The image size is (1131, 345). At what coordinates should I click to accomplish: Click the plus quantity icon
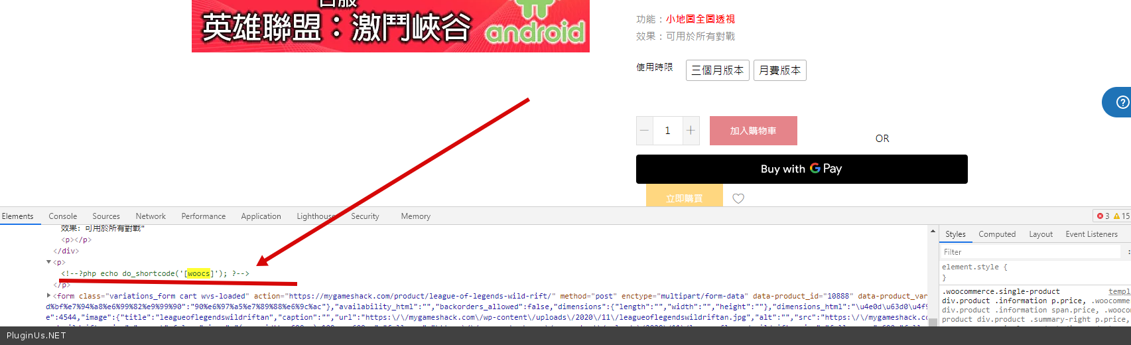691,131
